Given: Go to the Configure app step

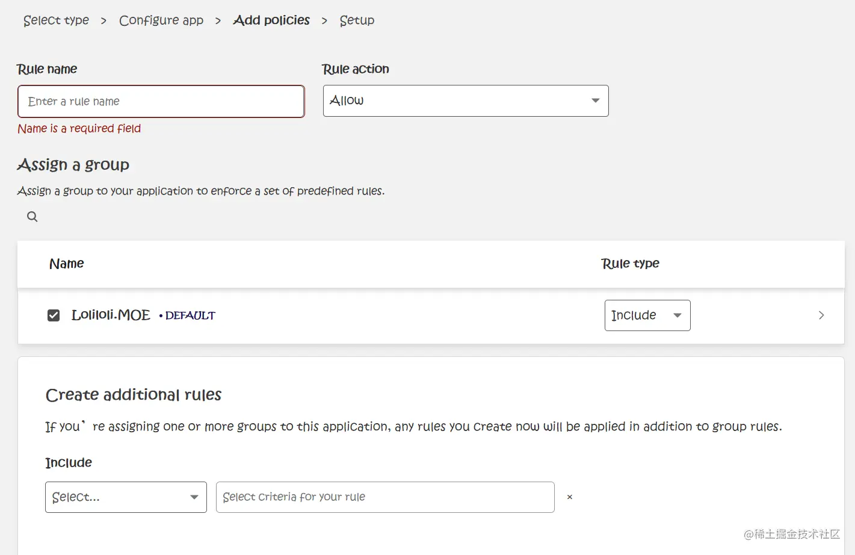Looking at the screenshot, I should tap(161, 20).
